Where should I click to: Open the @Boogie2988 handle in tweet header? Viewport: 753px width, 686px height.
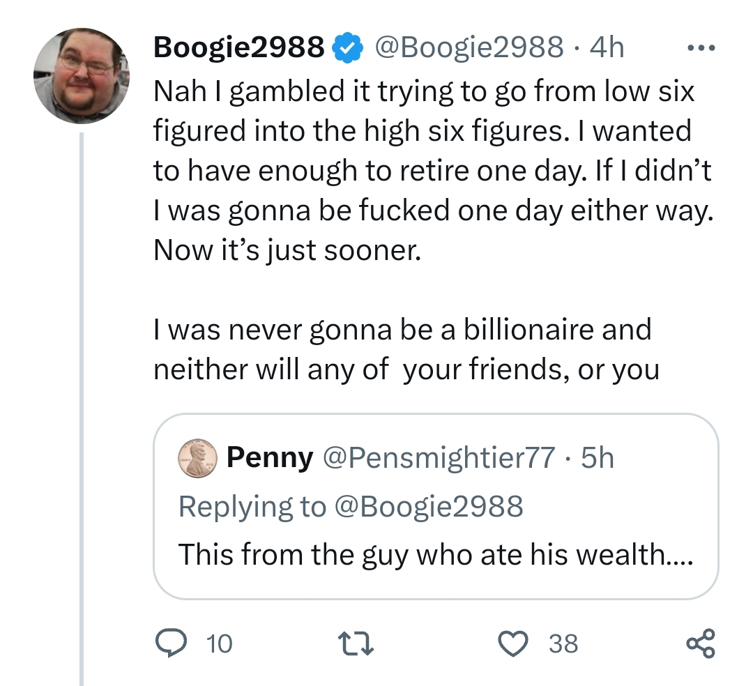pyautogui.click(x=469, y=47)
